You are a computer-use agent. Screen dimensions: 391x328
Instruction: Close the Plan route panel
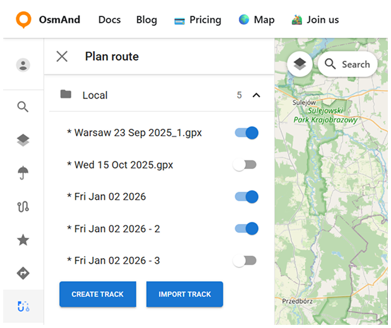(x=62, y=57)
